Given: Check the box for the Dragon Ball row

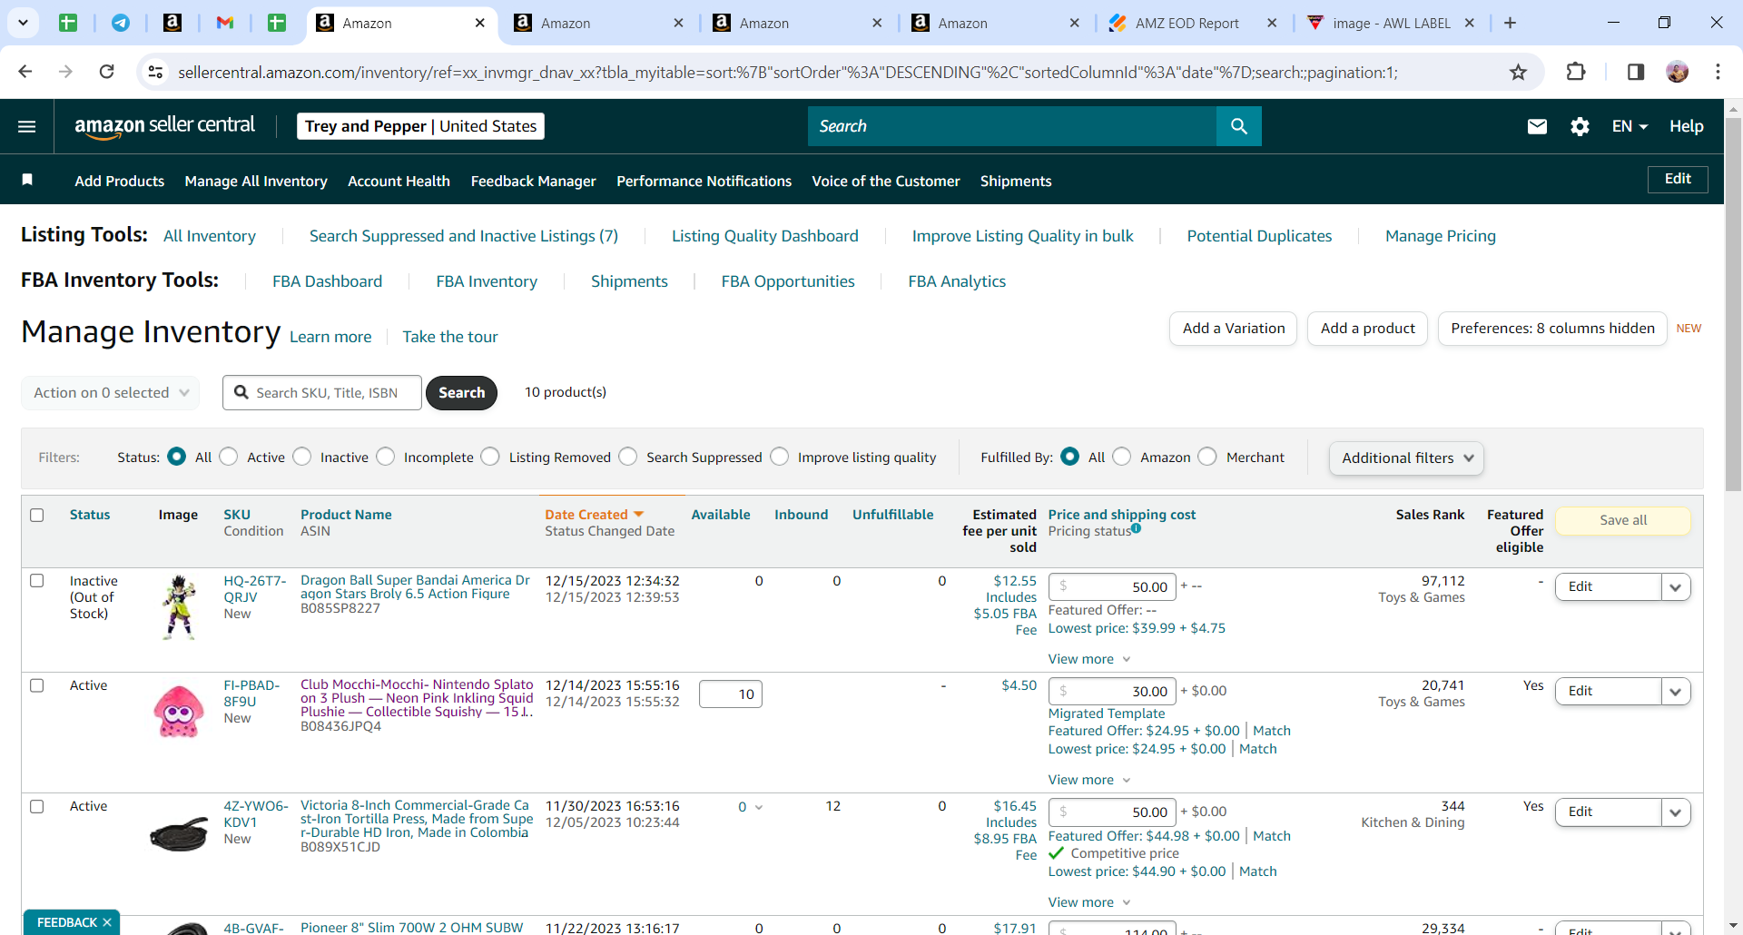Looking at the screenshot, I should click(37, 580).
